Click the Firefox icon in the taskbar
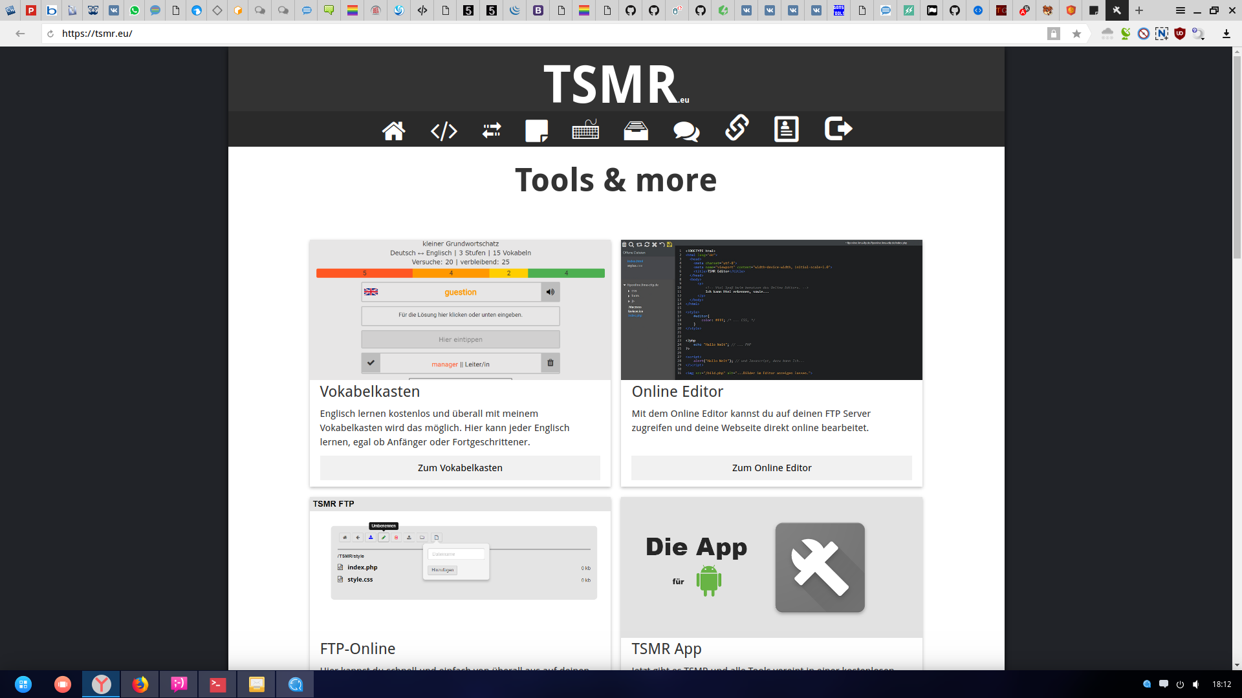The width and height of the screenshot is (1242, 698). pyautogui.click(x=140, y=684)
